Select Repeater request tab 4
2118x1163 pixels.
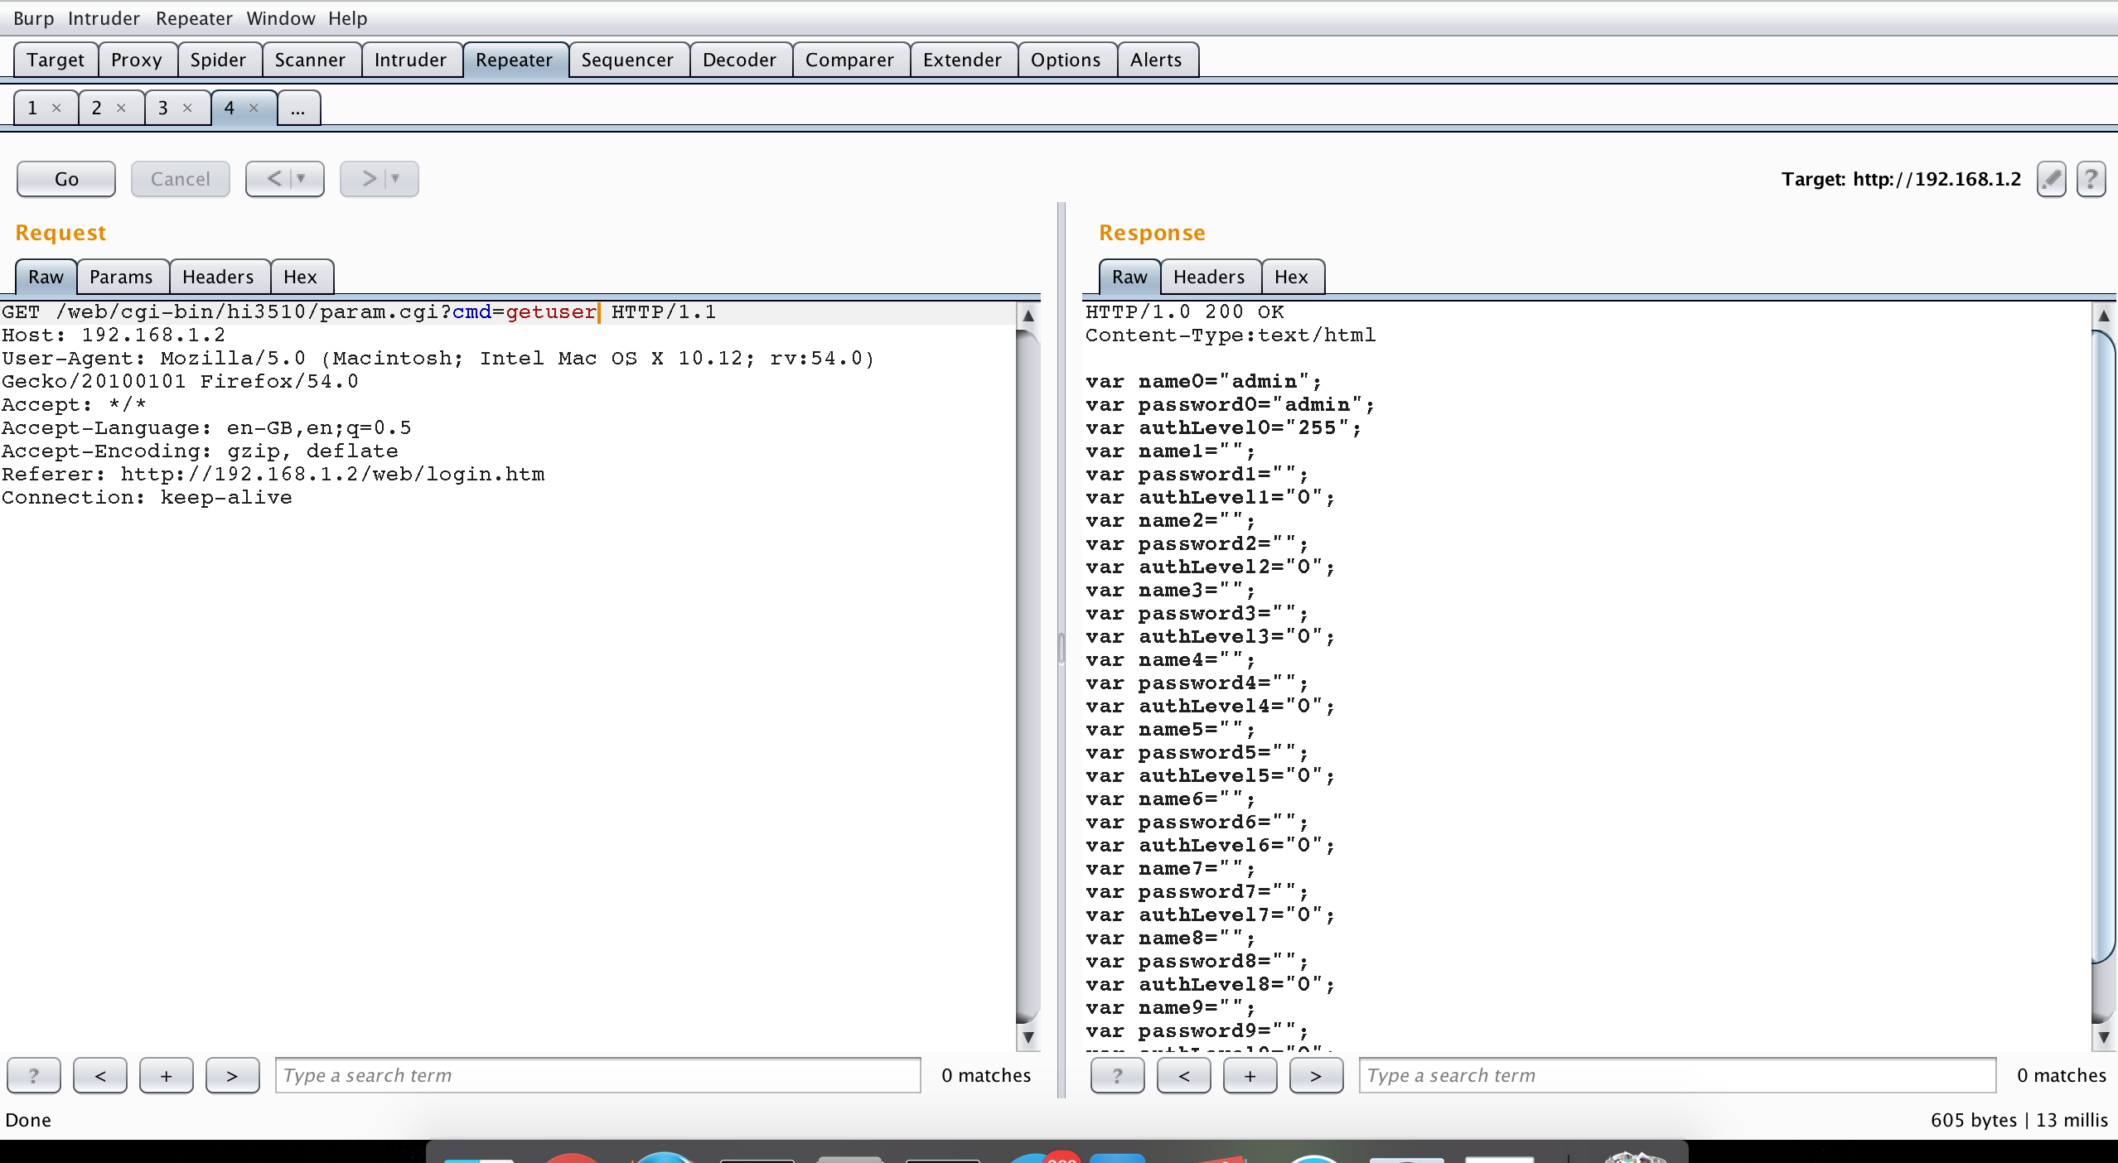pos(230,108)
